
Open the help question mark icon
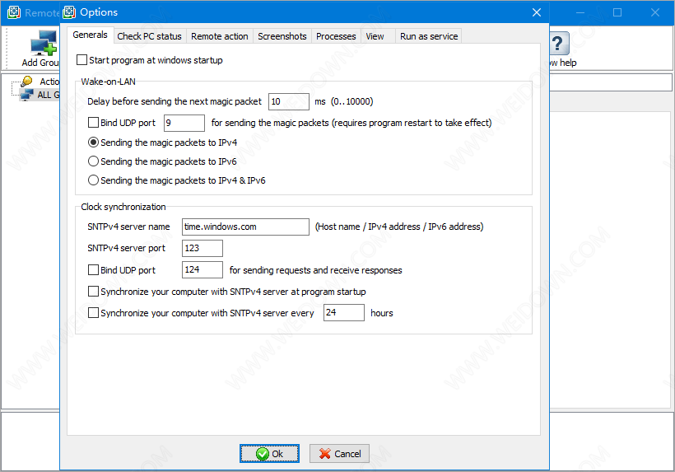[558, 44]
